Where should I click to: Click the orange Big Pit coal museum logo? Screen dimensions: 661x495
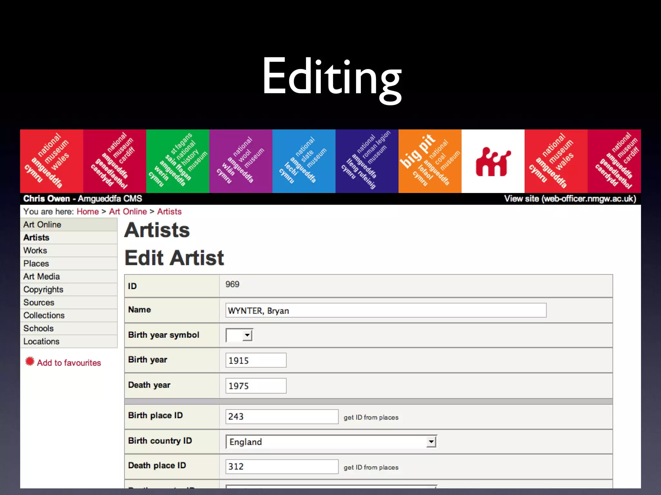pos(430,161)
